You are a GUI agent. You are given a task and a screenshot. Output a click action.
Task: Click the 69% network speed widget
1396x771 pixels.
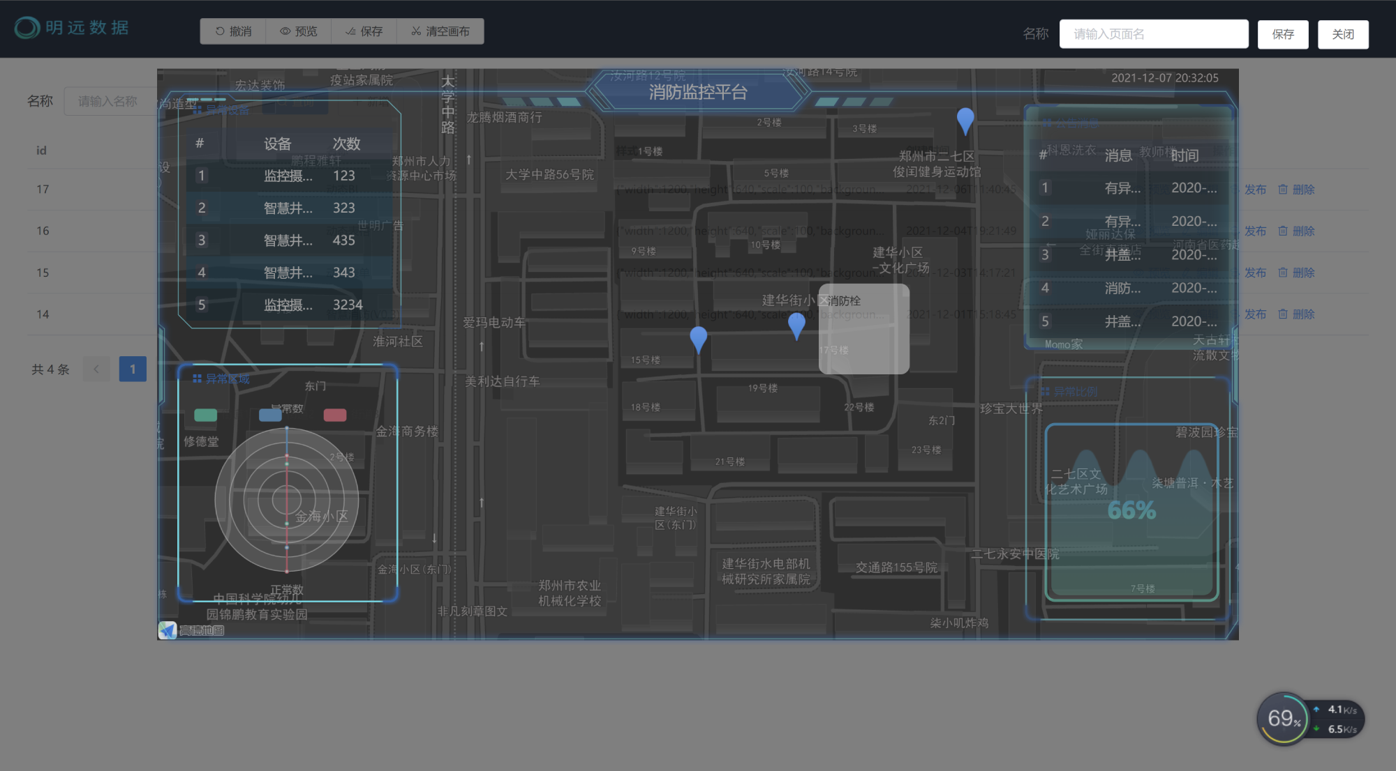[x=1310, y=719]
